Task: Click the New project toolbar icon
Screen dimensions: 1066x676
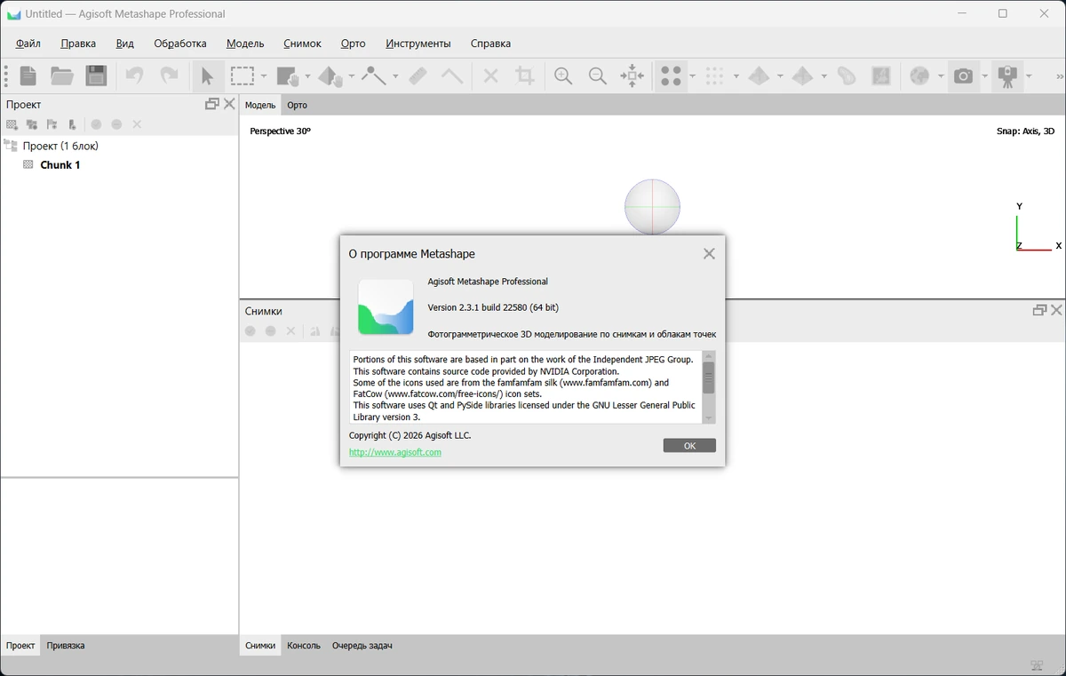Action: pyautogui.click(x=28, y=76)
